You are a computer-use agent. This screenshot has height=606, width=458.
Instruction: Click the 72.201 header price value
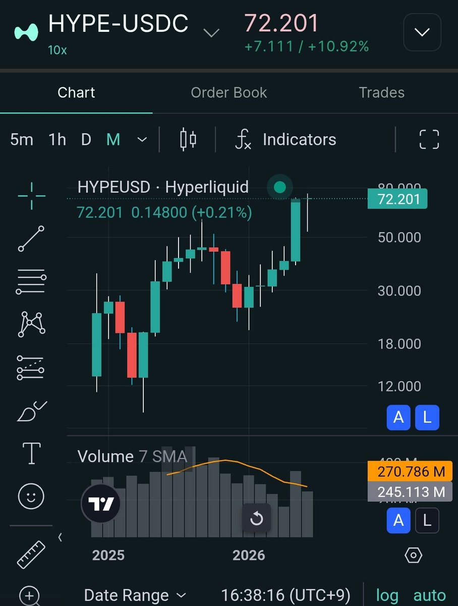[x=281, y=23]
